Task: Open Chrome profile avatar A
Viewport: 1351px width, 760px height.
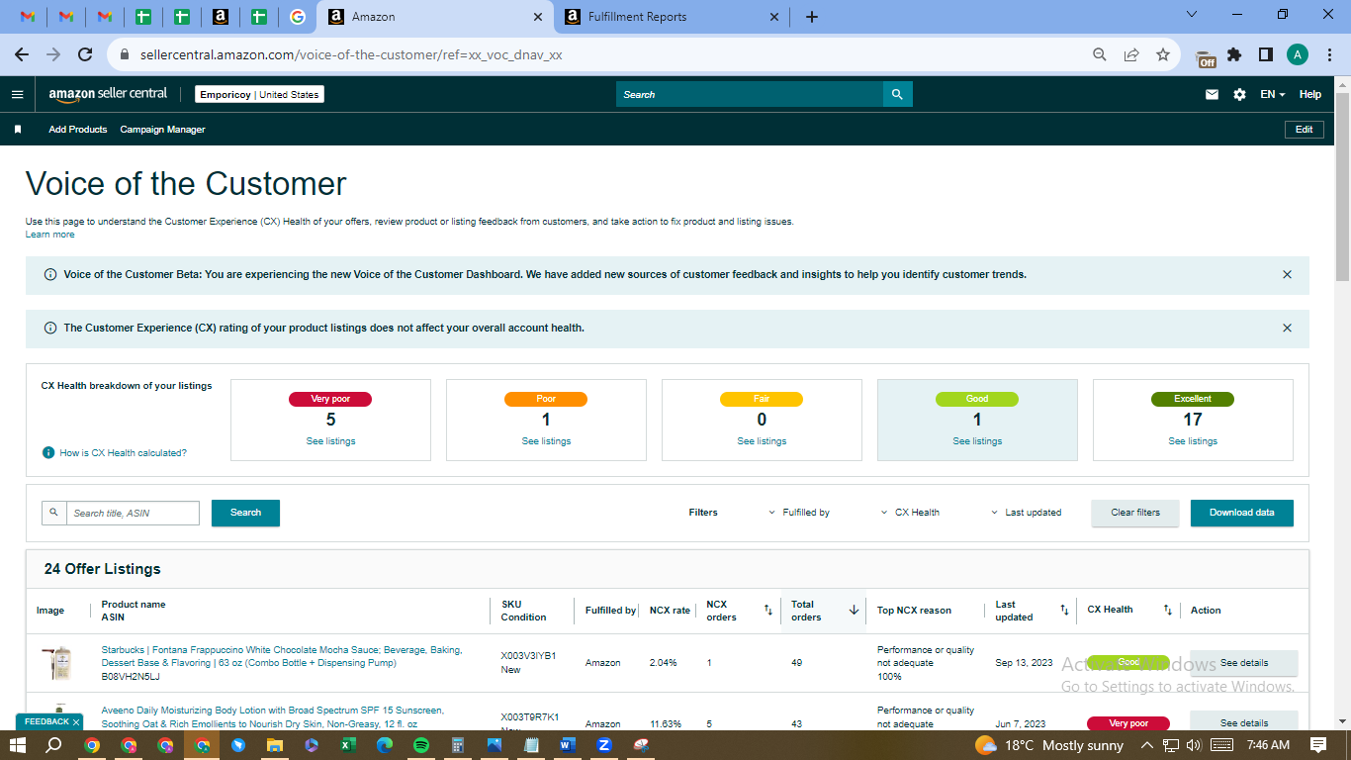Action: [1297, 54]
